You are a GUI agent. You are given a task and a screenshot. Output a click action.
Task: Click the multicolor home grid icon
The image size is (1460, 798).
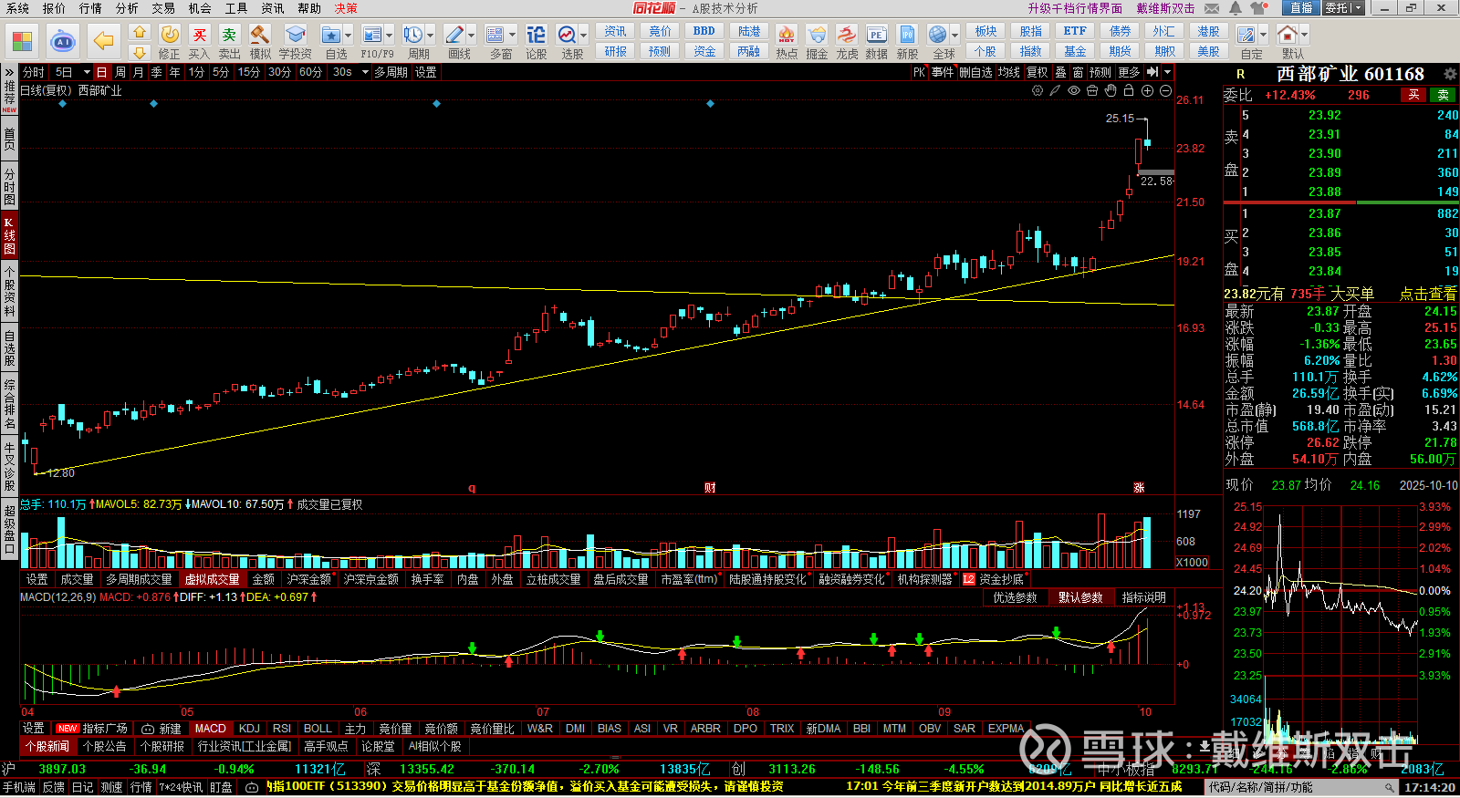coord(22,41)
